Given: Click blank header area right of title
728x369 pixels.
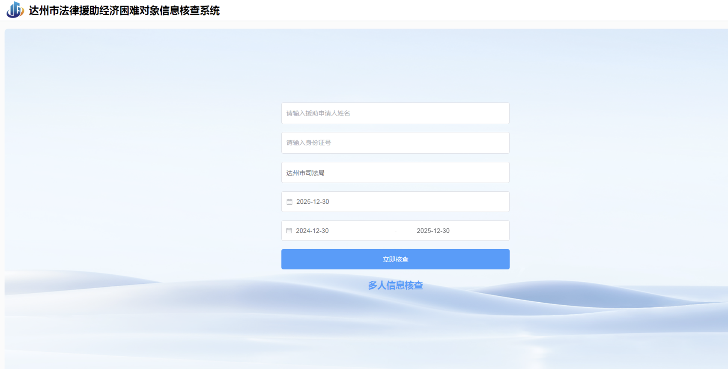Looking at the screenshot, I should tap(471, 10).
